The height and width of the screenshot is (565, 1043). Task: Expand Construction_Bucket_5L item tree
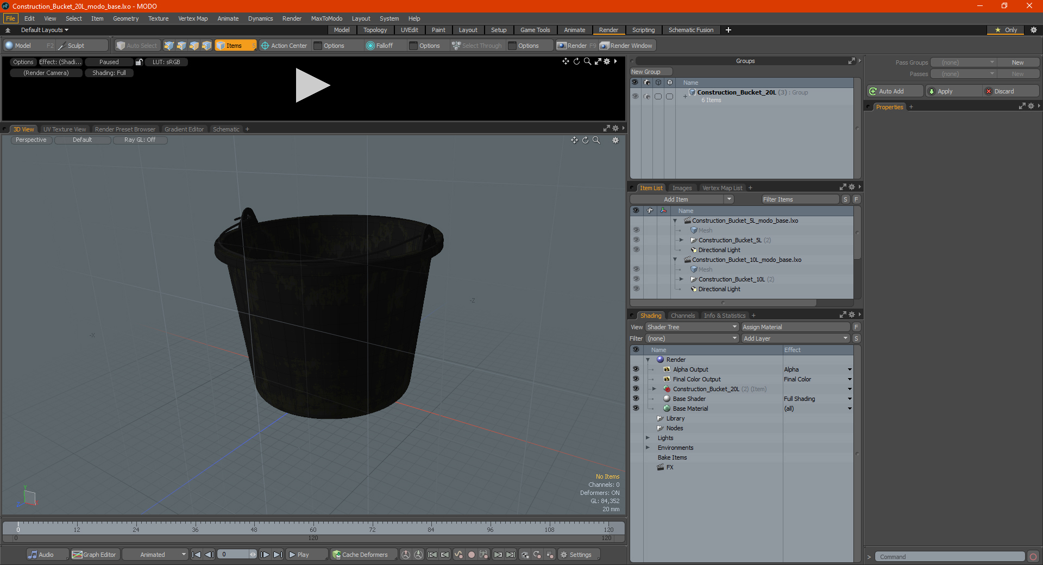pos(681,240)
